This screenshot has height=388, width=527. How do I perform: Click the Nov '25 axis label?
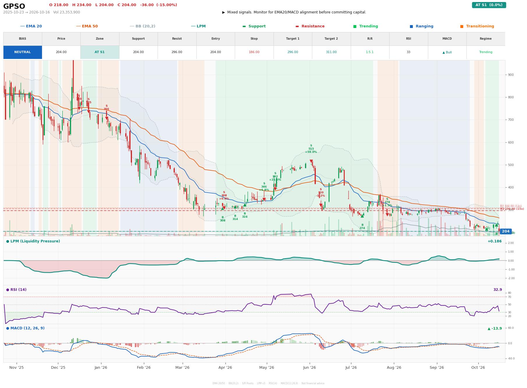click(17, 368)
